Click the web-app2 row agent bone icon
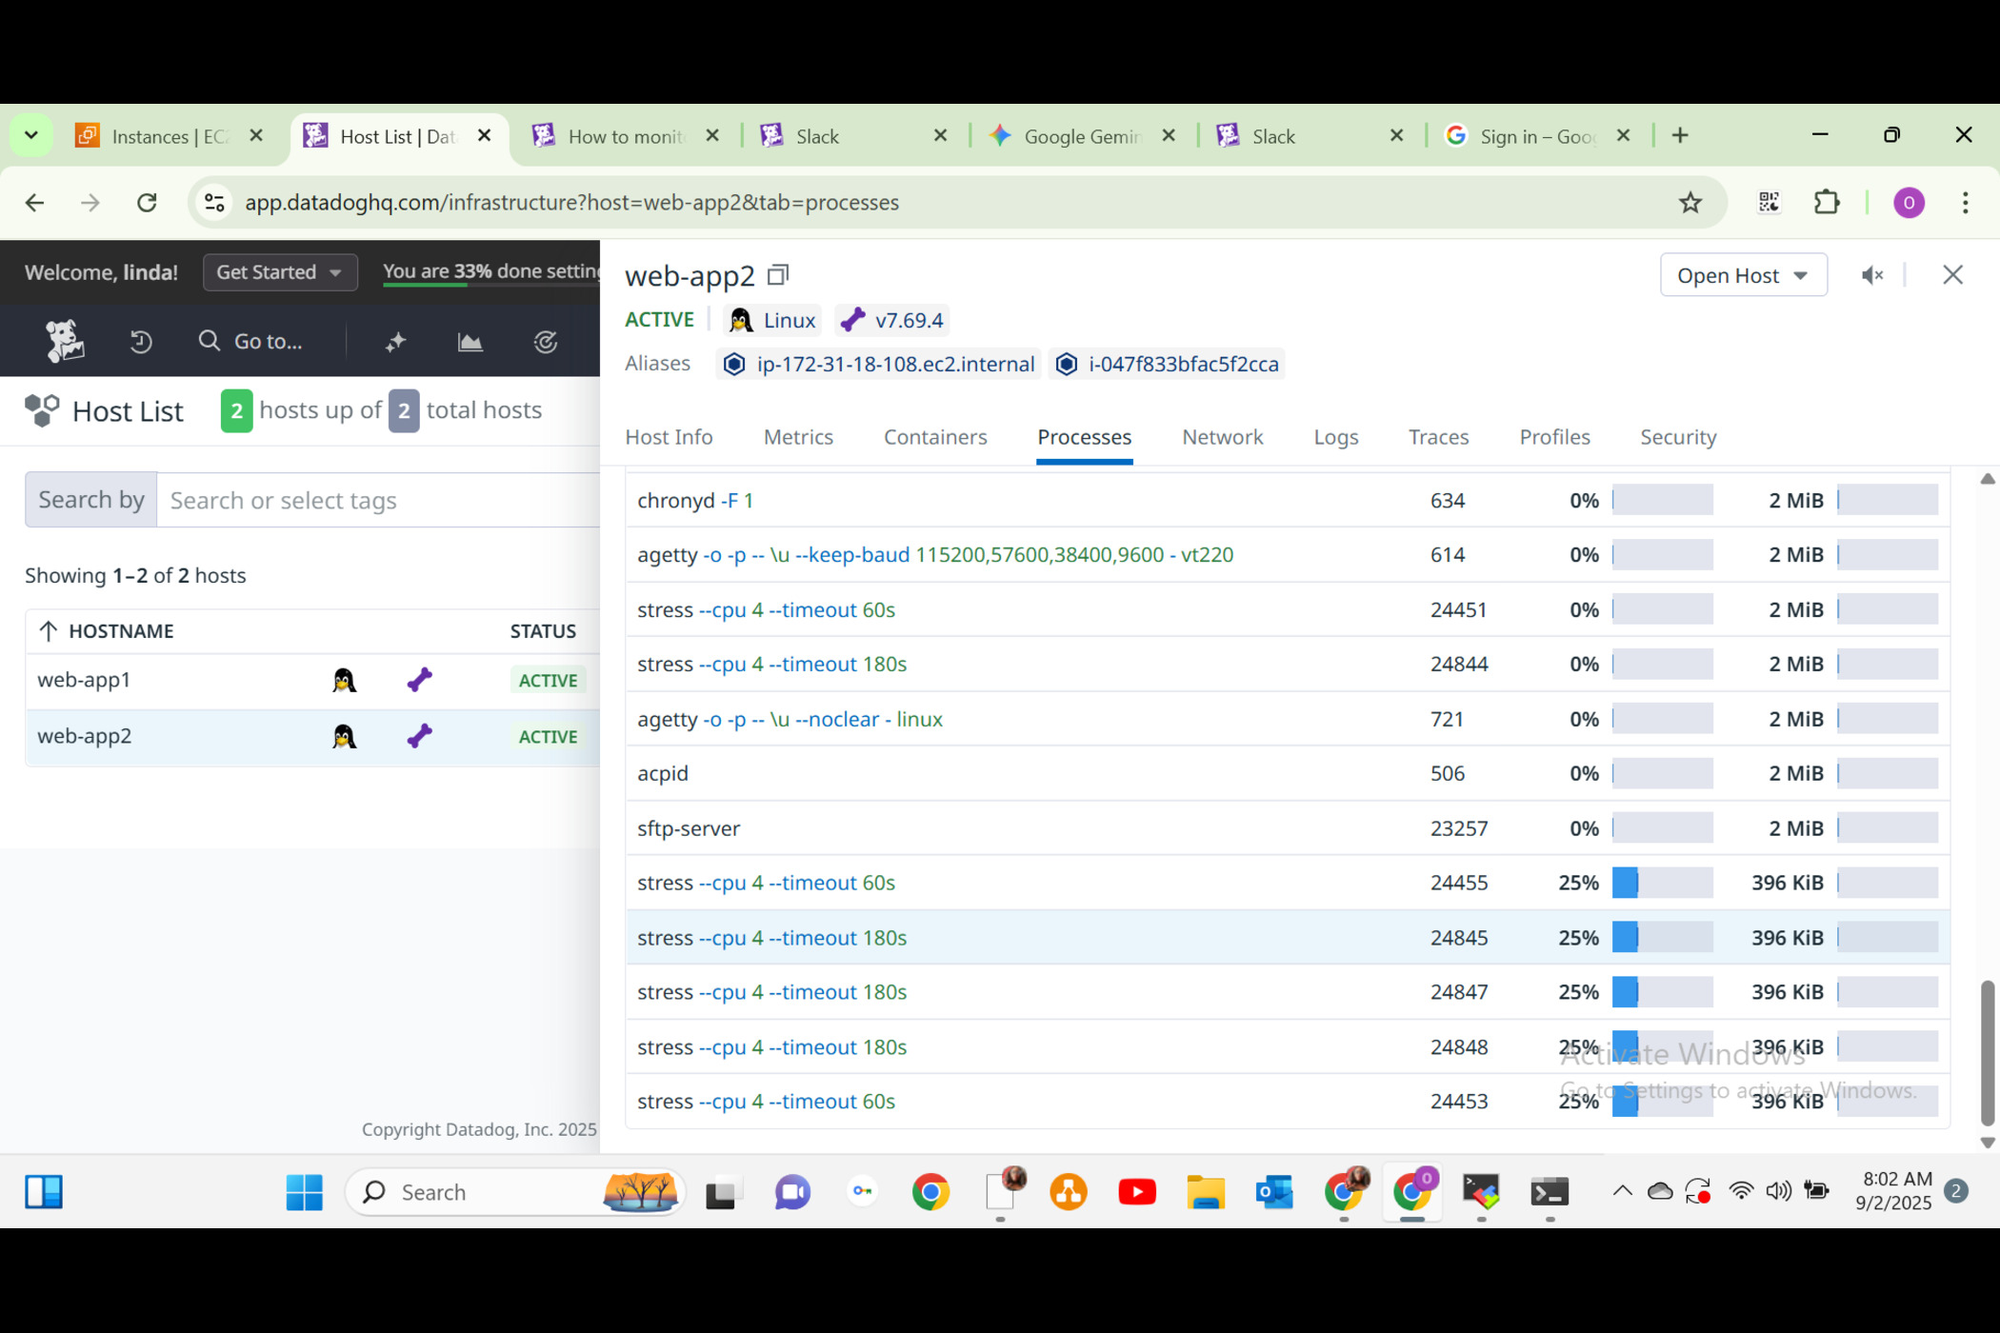Viewport: 2000px width, 1333px height. (419, 736)
